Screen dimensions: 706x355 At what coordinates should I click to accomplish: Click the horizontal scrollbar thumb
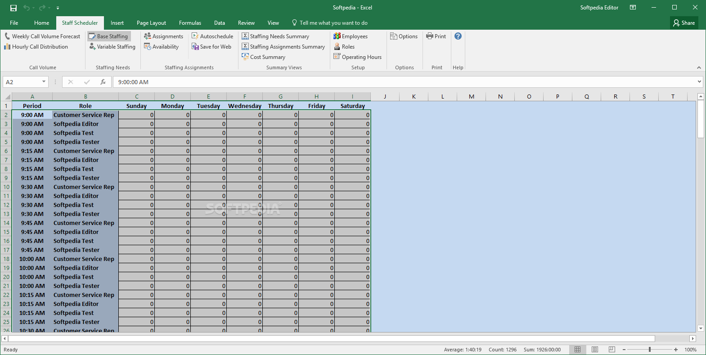tap(332, 338)
